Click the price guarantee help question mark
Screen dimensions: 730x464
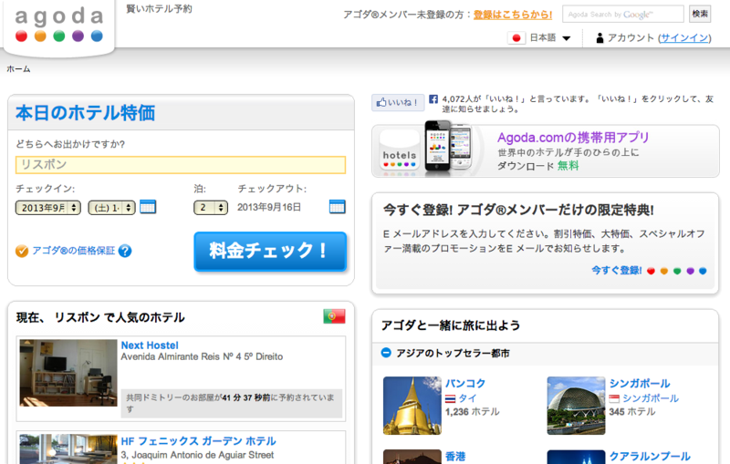(x=125, y=251)
